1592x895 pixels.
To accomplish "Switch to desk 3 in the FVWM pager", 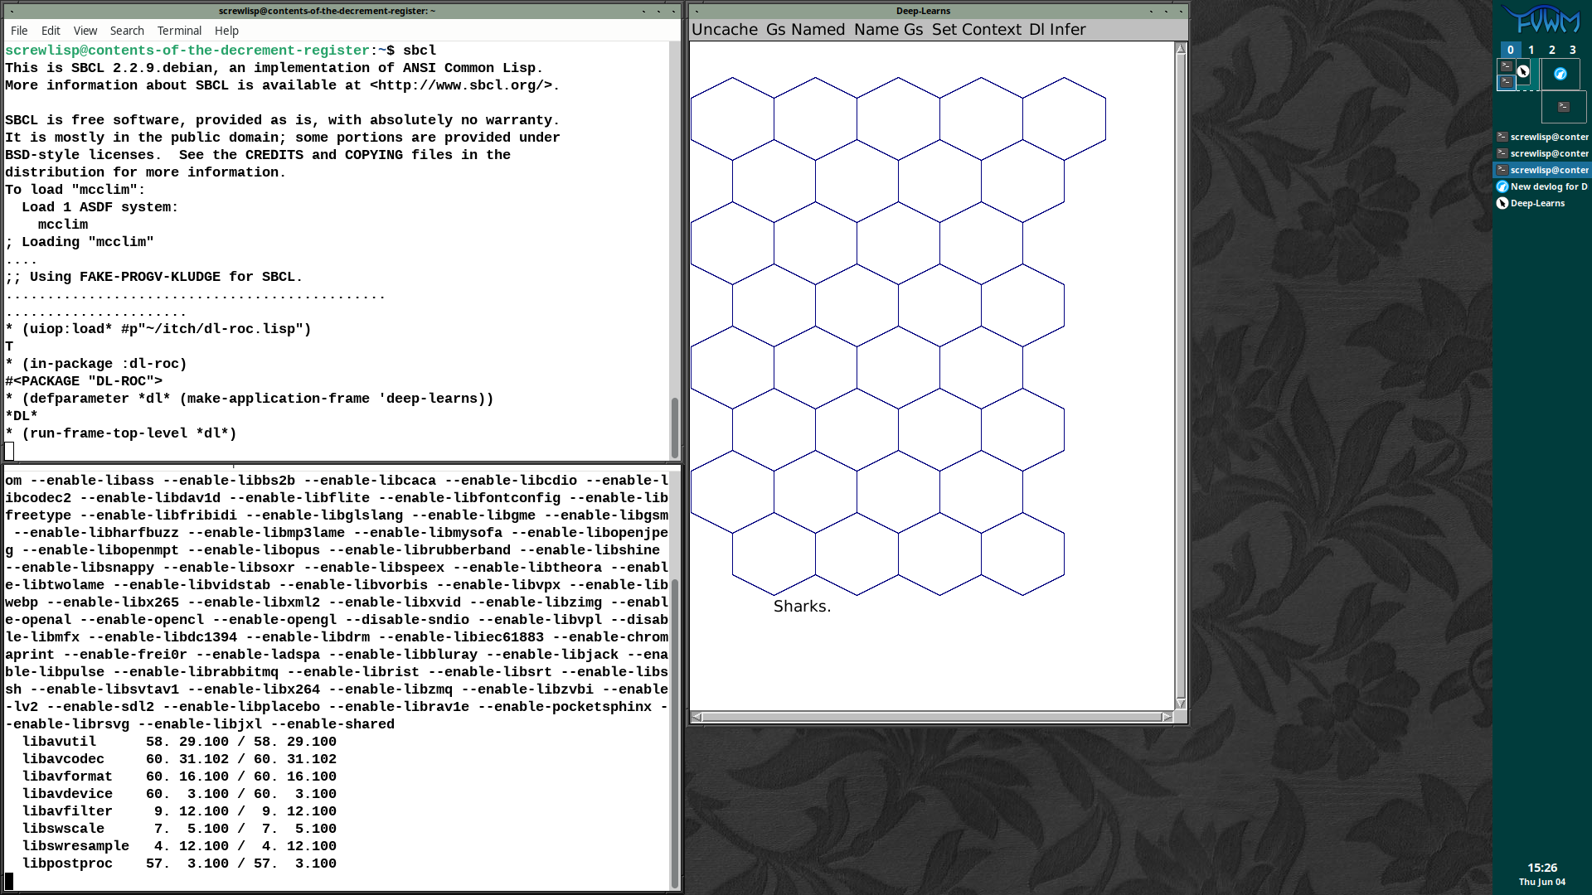I will (1573, 50).
